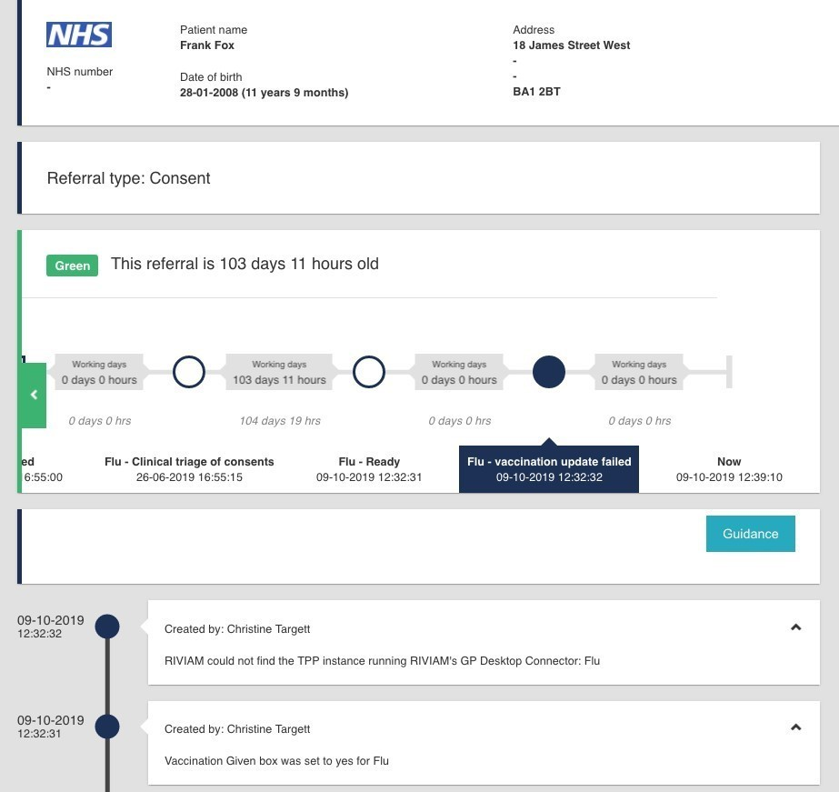Click the Referral type: Consent heading

pos(128,178)
